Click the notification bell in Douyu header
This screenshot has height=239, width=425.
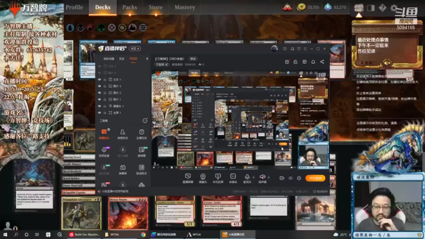tap(313, 62)
